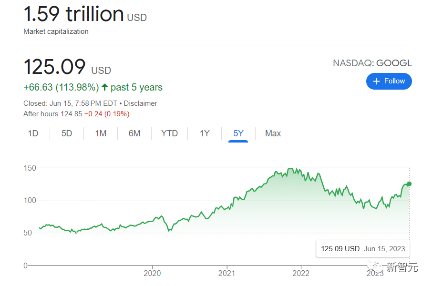The image size is (432, 286).
Task: Switch chart to 6M range
Action: click(134, 133)
